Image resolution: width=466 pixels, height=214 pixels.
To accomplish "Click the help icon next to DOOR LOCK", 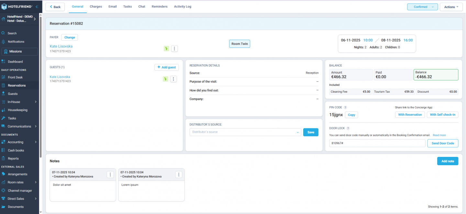I will [x=348, y=128].
